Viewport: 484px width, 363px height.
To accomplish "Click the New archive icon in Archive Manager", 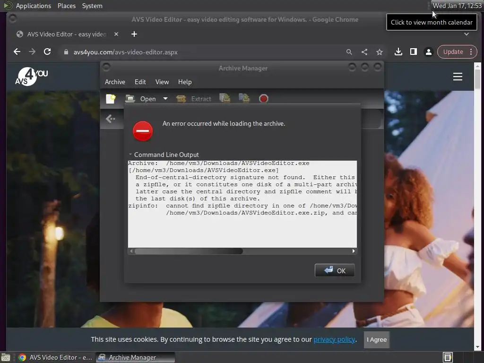I will tap(111, 99).
